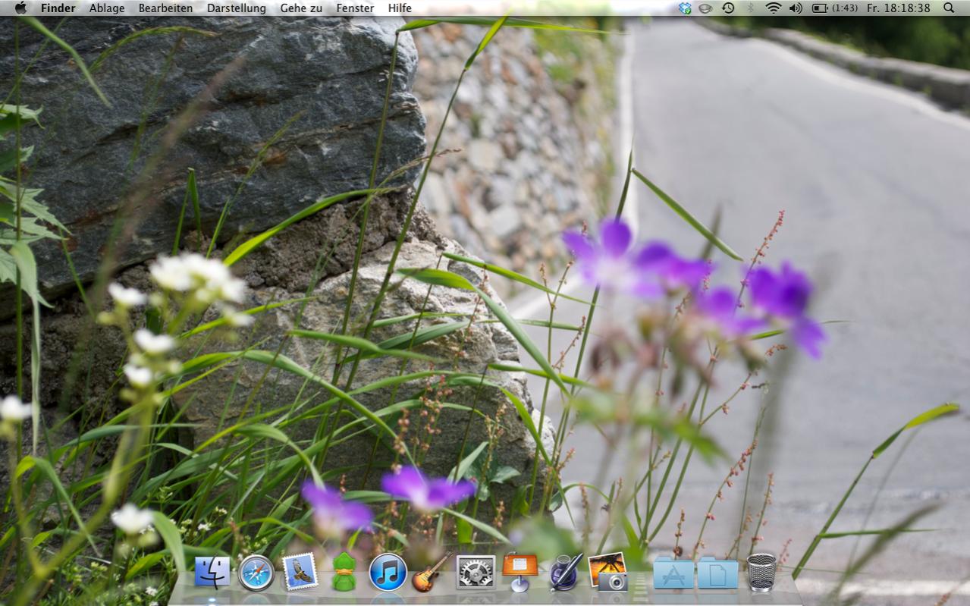Click the Dropbox status icon

685,8
